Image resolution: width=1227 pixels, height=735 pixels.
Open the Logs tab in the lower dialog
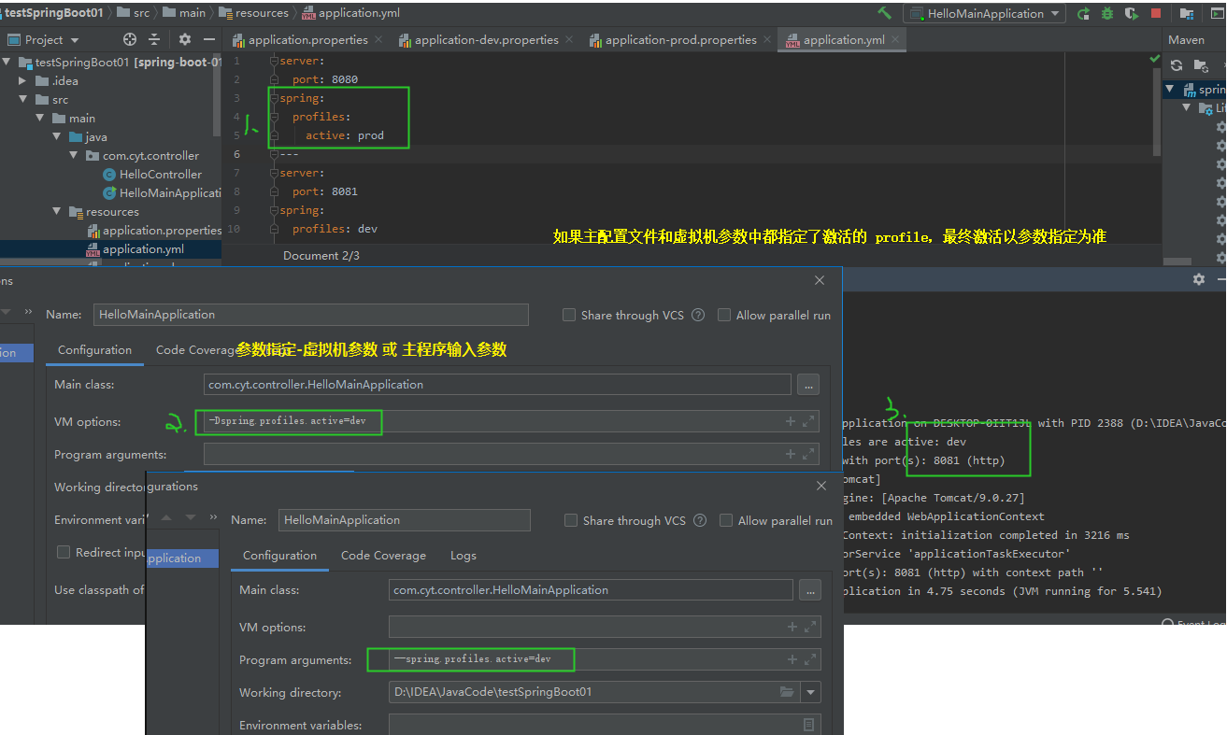point(463,555)
